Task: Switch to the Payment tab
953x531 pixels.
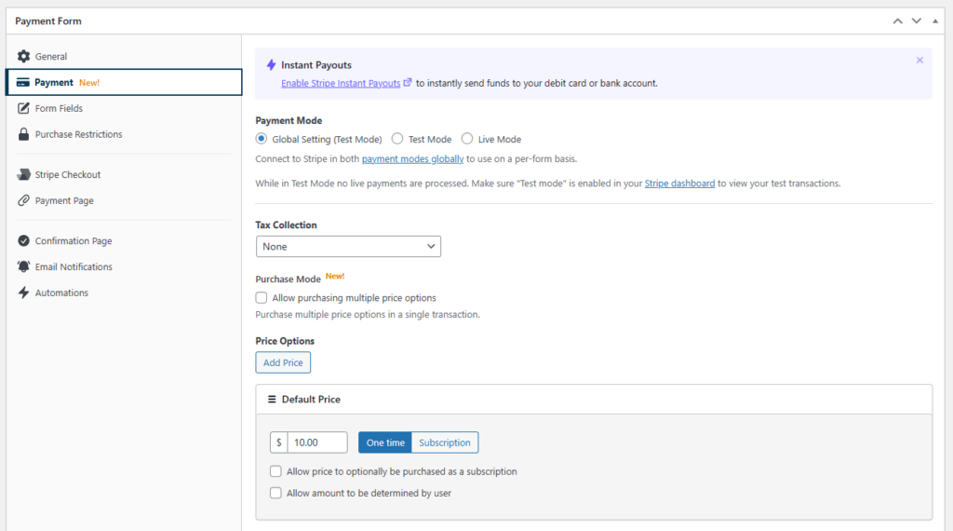Action: point(125,82)
